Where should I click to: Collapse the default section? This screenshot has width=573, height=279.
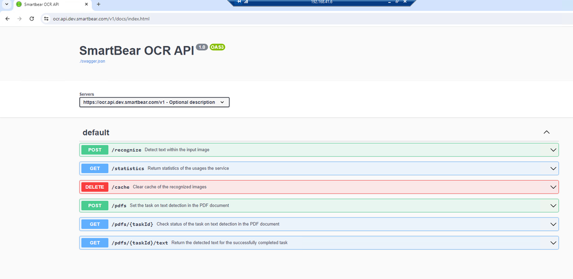(x=547, y=133)
